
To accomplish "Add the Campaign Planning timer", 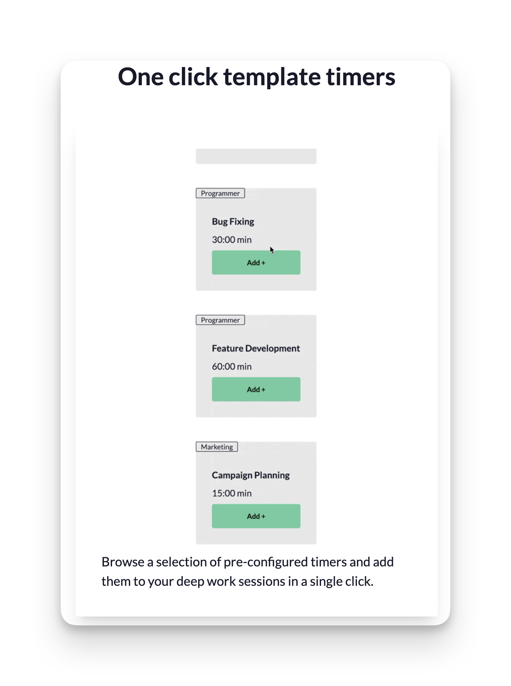I will pos(256,516).
